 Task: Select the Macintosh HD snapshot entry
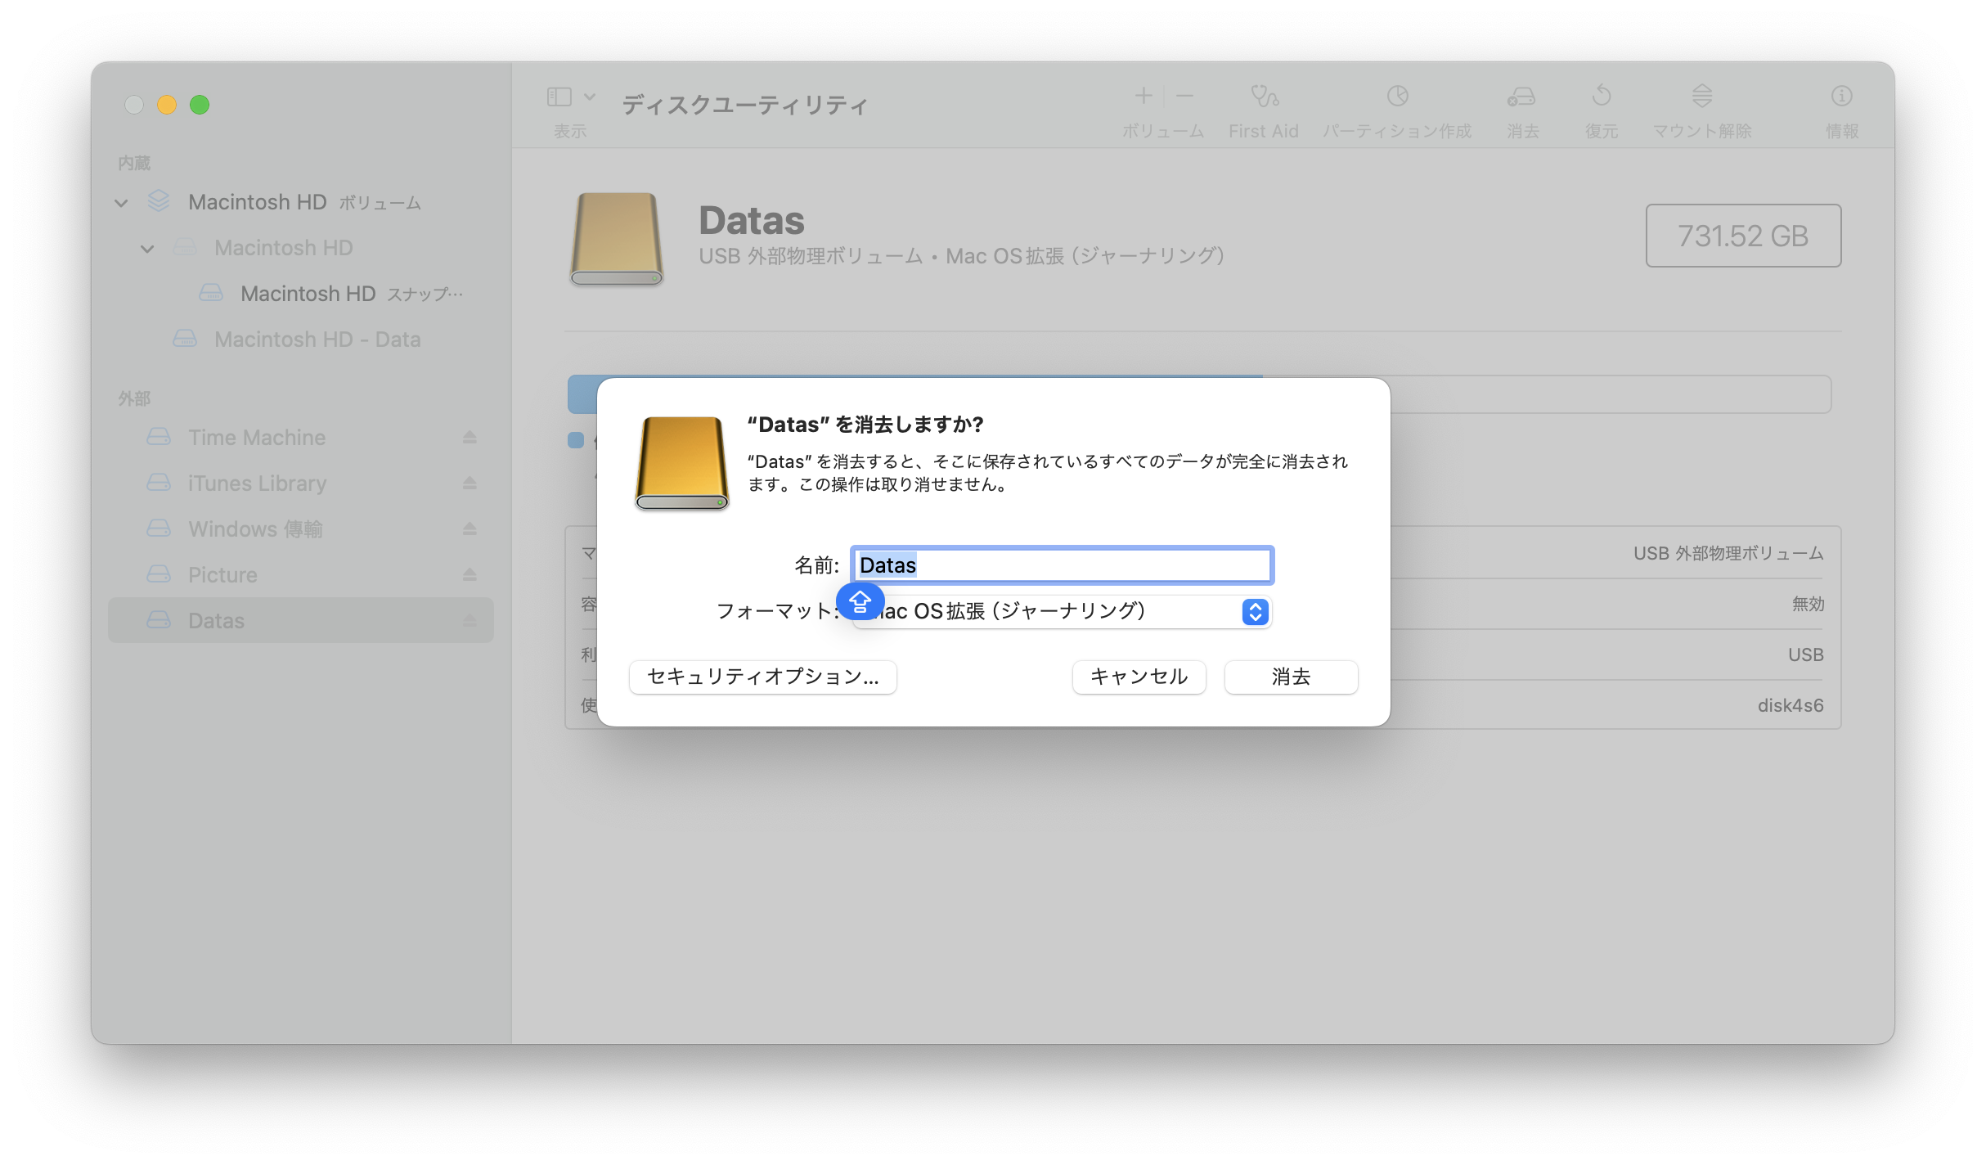pos(301,294)
